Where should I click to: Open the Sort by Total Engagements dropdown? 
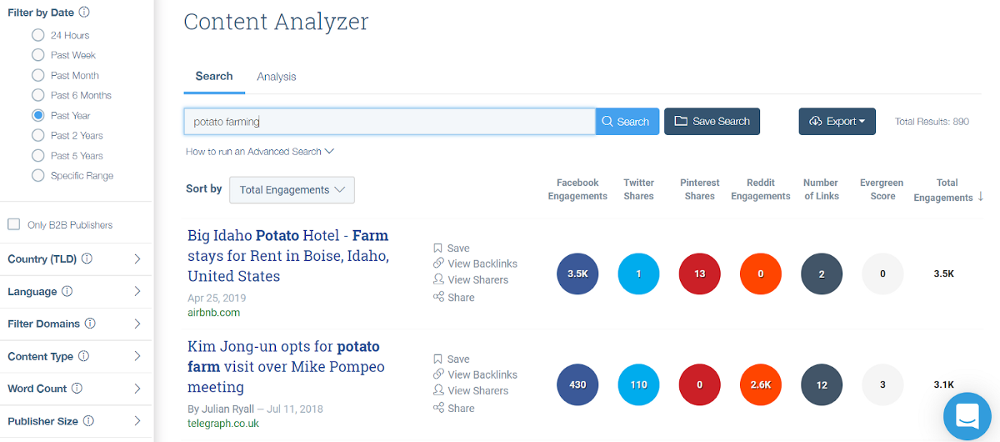[292, 190]
